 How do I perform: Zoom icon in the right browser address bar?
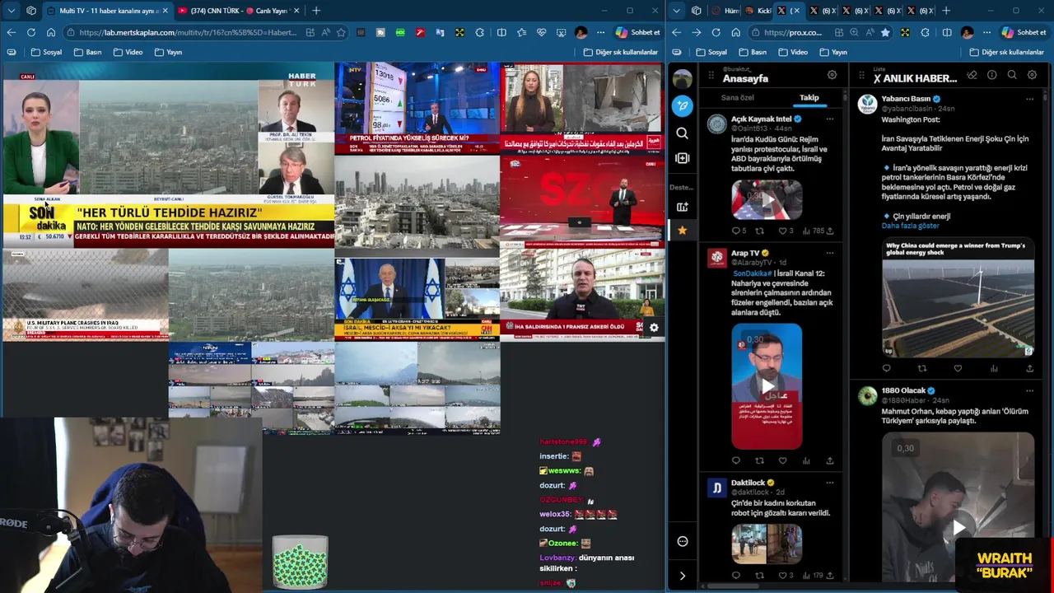[855, 32]
